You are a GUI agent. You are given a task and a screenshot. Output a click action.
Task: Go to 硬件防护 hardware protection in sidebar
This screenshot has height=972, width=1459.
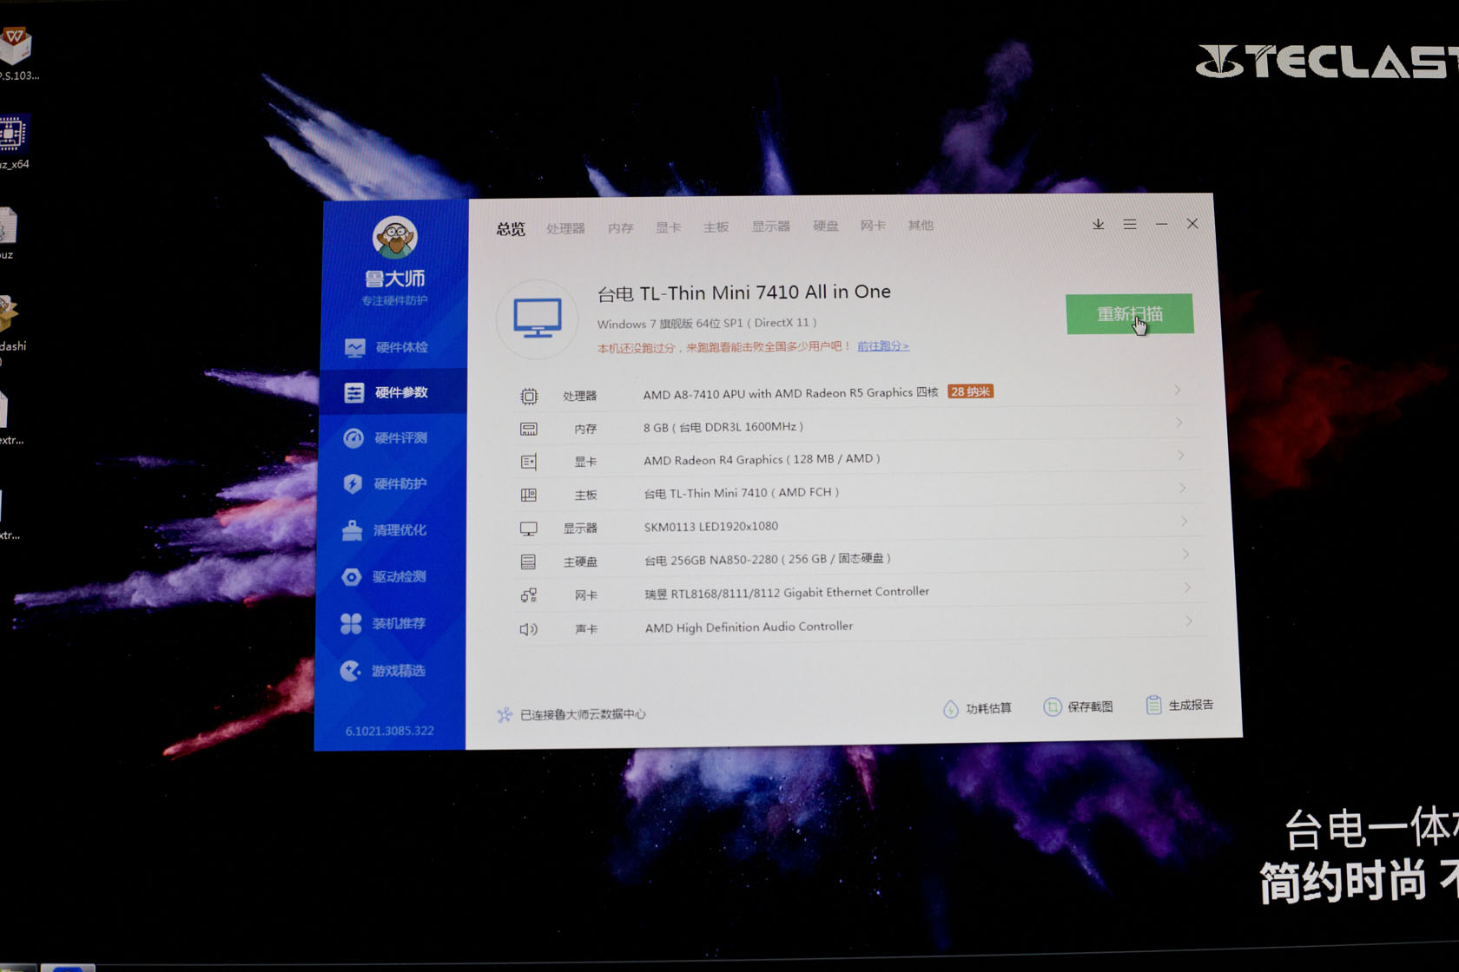coord(385,483)
